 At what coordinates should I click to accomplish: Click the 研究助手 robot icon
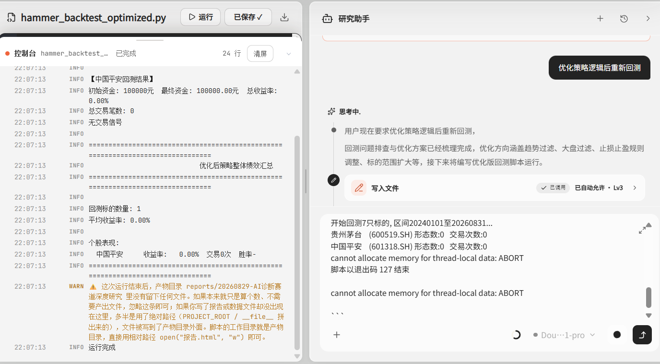point(328,19)
